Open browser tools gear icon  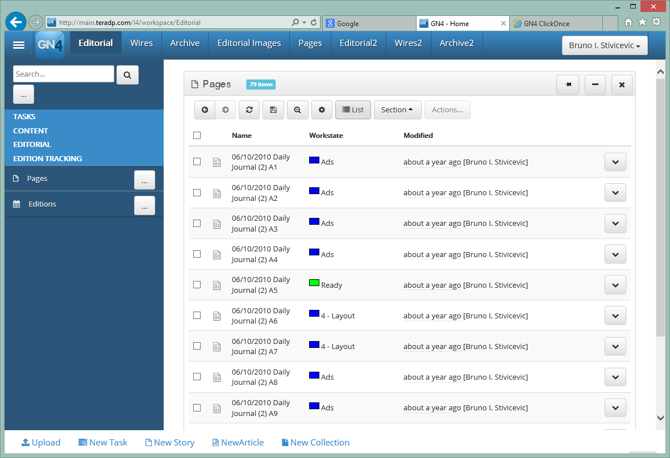(656, 22)
